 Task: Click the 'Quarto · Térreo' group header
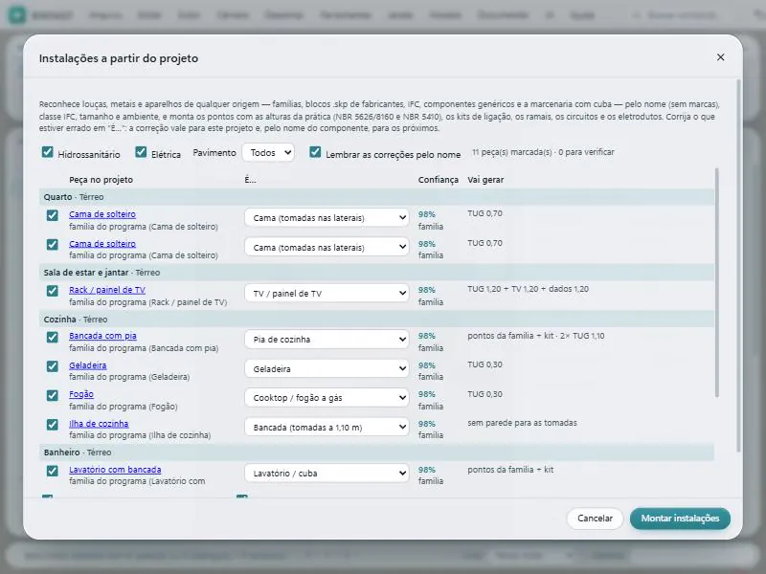(376, 197)
